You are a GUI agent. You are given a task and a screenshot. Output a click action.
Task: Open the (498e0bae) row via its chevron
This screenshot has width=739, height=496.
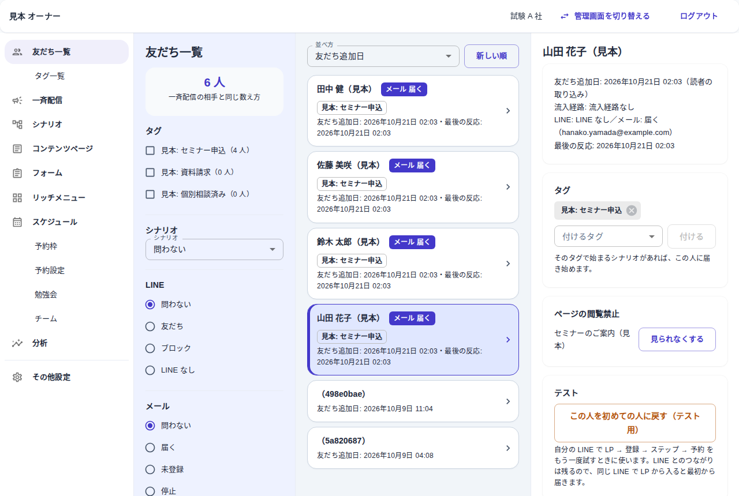pos(508,401)
